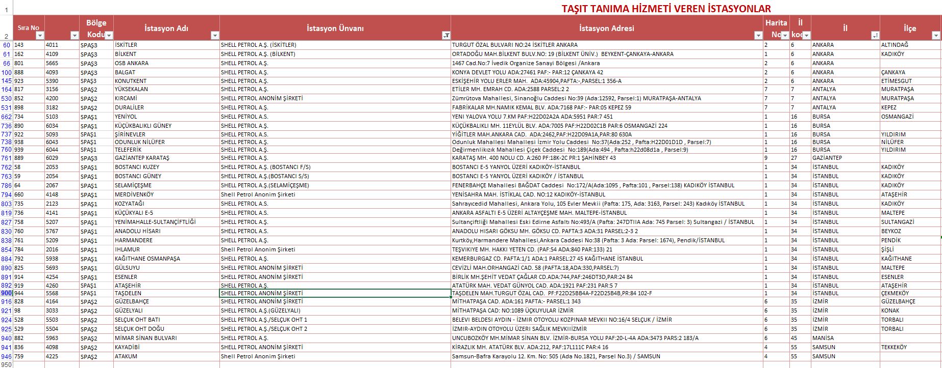
Task: Click the ŞİRİNEVLER station cell
Action: point(166,134)
